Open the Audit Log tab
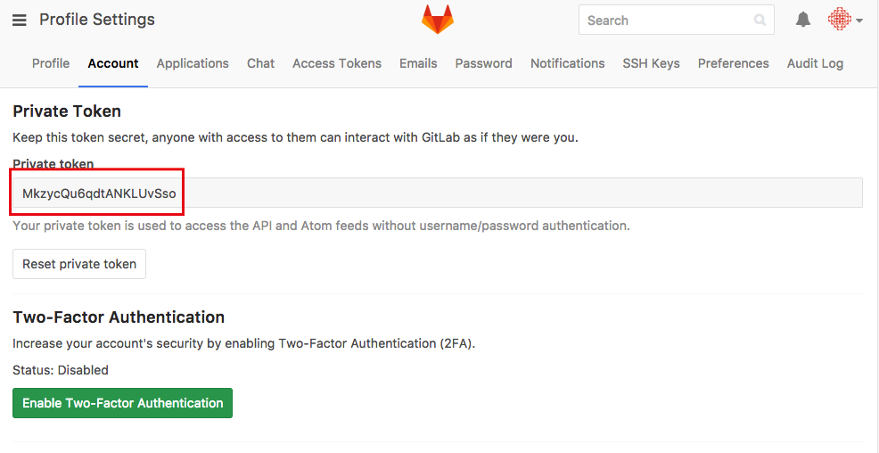Screen dimensions: 879x453 pos(815,63)
